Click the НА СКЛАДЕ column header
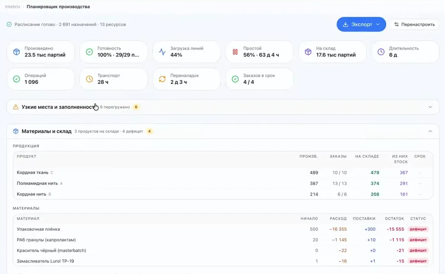 367,156
